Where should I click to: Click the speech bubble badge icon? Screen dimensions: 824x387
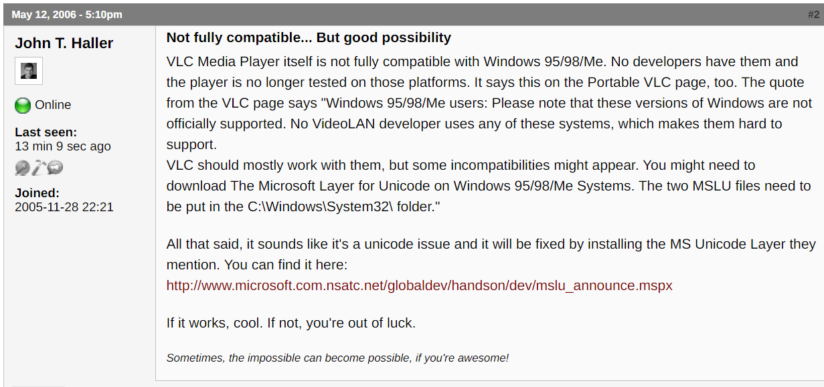tap(55, 168)
